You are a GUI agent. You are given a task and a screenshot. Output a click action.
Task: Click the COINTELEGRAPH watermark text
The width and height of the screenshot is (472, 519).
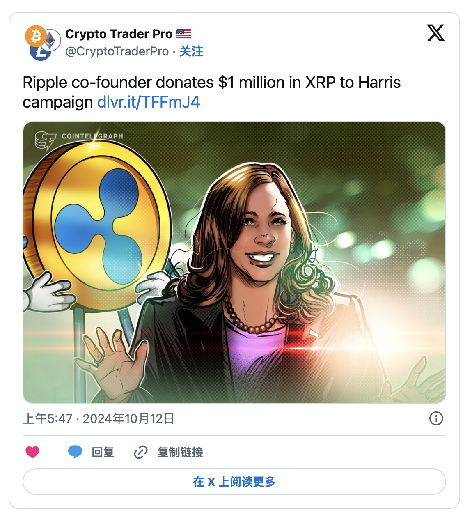[92, 136]
